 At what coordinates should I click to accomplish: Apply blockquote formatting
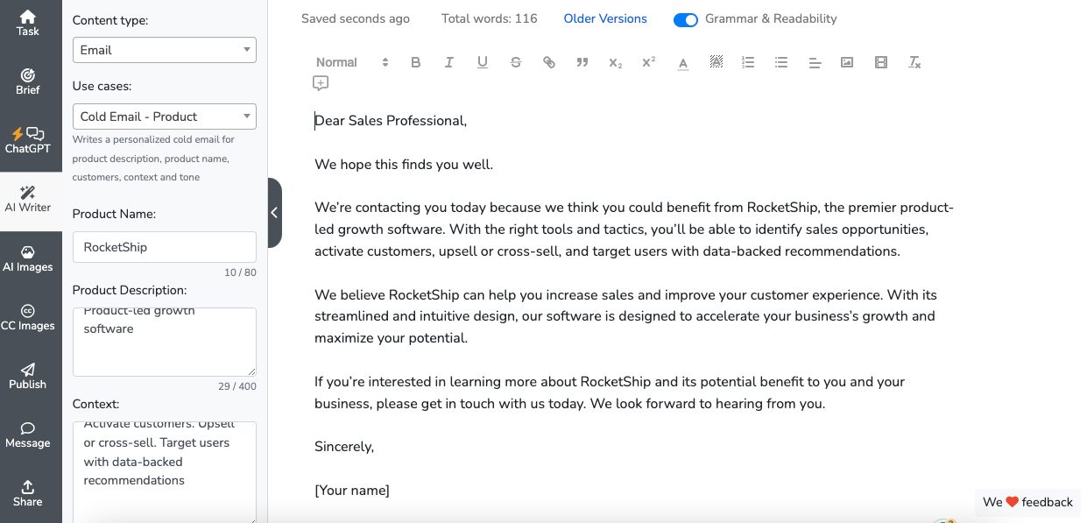[582, 62]
